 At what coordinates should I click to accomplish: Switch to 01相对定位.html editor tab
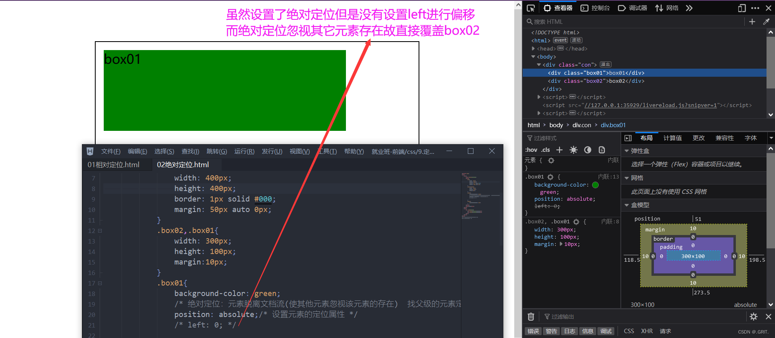[113, 165]
